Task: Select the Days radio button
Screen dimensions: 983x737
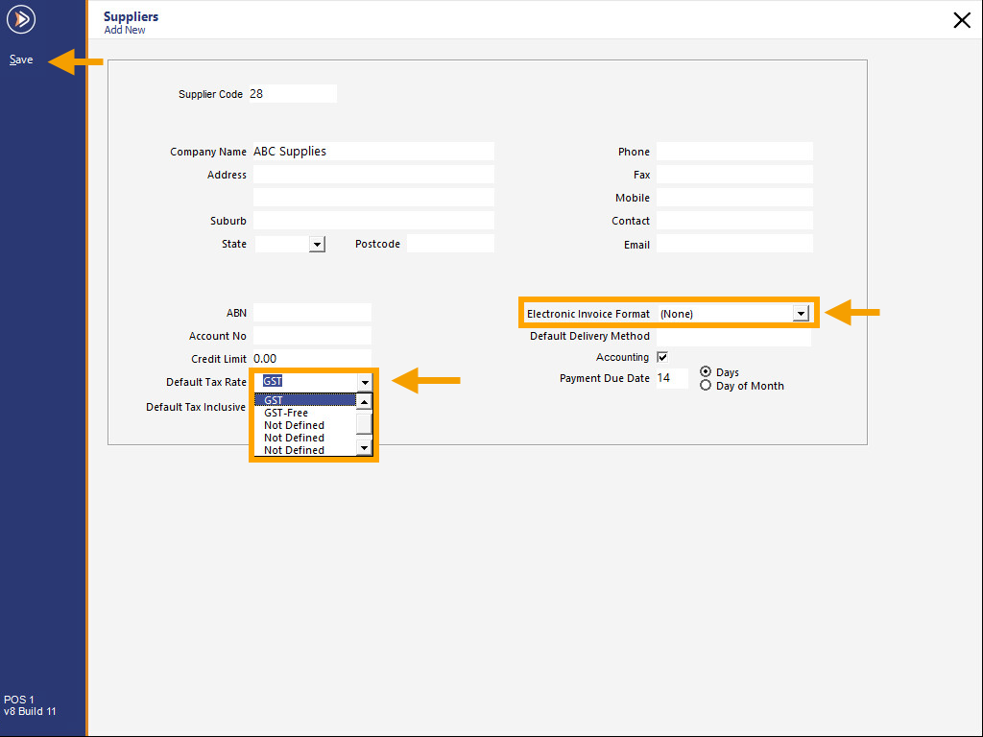Action: click(706, 371)
